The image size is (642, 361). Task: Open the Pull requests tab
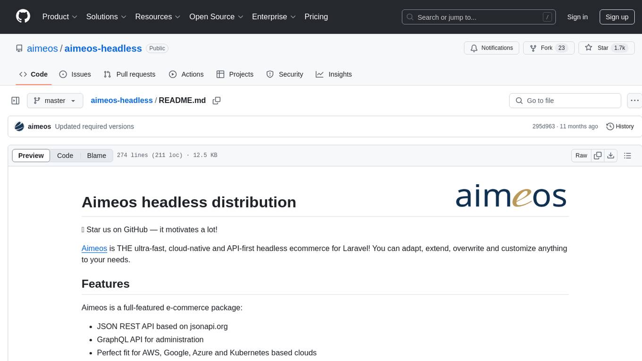point(129,74)
